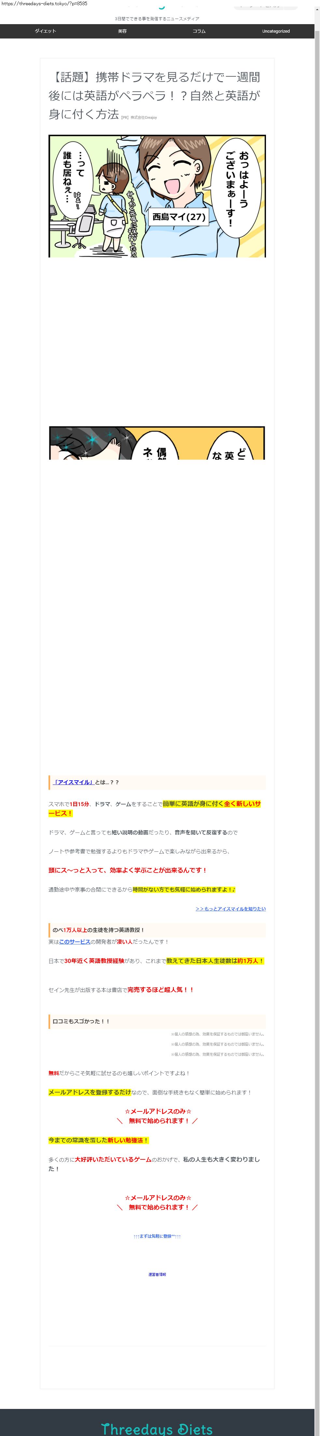
Task: Click the 口コミもスゴかった！！ section heading
Action: pos(81,1021)
